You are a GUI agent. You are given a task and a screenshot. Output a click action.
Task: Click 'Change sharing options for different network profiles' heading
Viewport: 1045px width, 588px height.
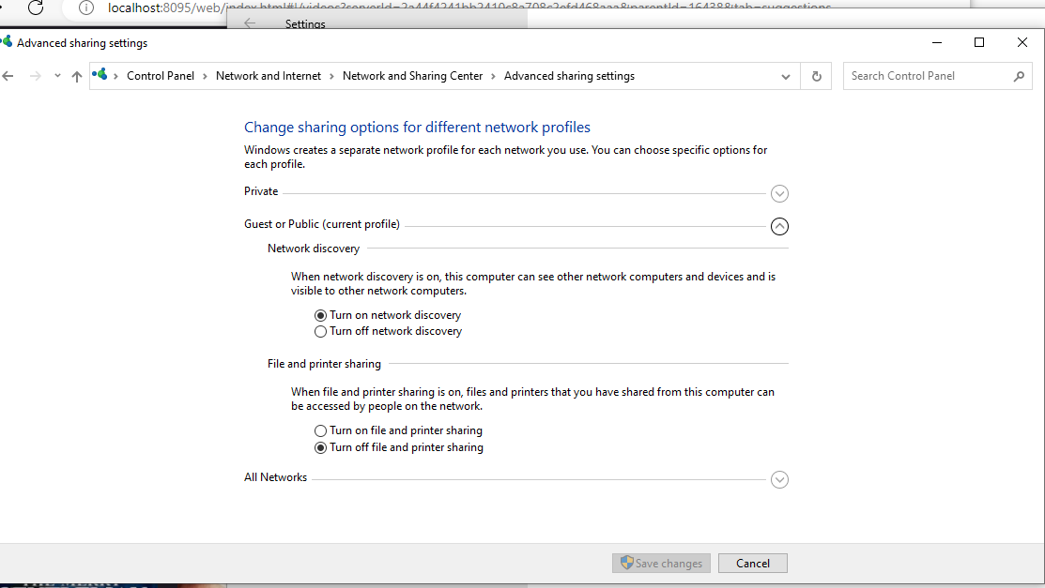coord(417,128)
